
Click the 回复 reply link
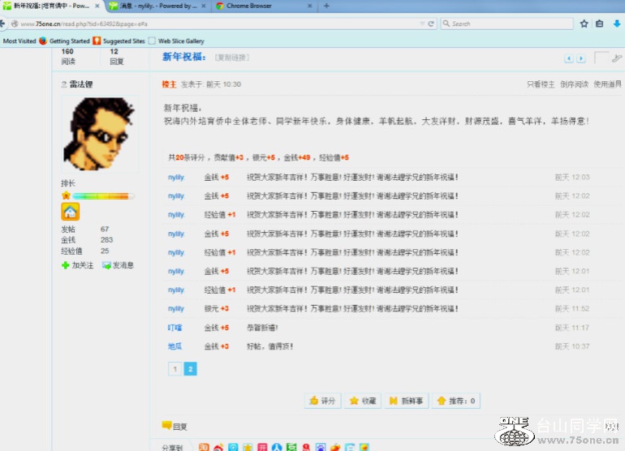(x=179, y=427)
